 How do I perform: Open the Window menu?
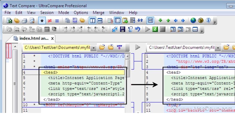tap(117, 12)
